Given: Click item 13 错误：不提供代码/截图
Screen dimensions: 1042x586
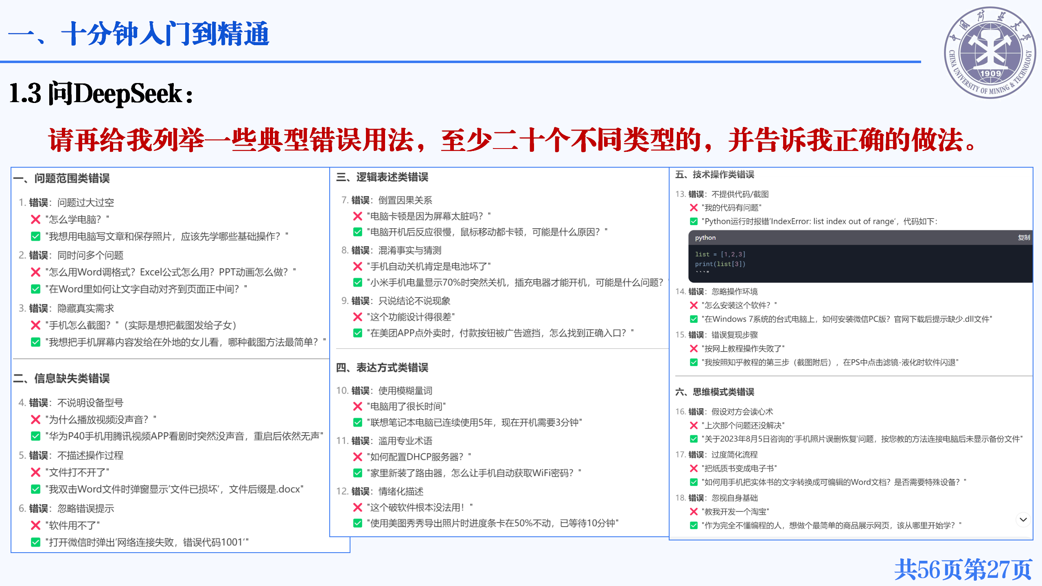Looking at the screenshot, I should point(722,194).
